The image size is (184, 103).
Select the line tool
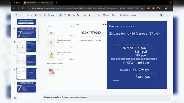coord(78,15)
